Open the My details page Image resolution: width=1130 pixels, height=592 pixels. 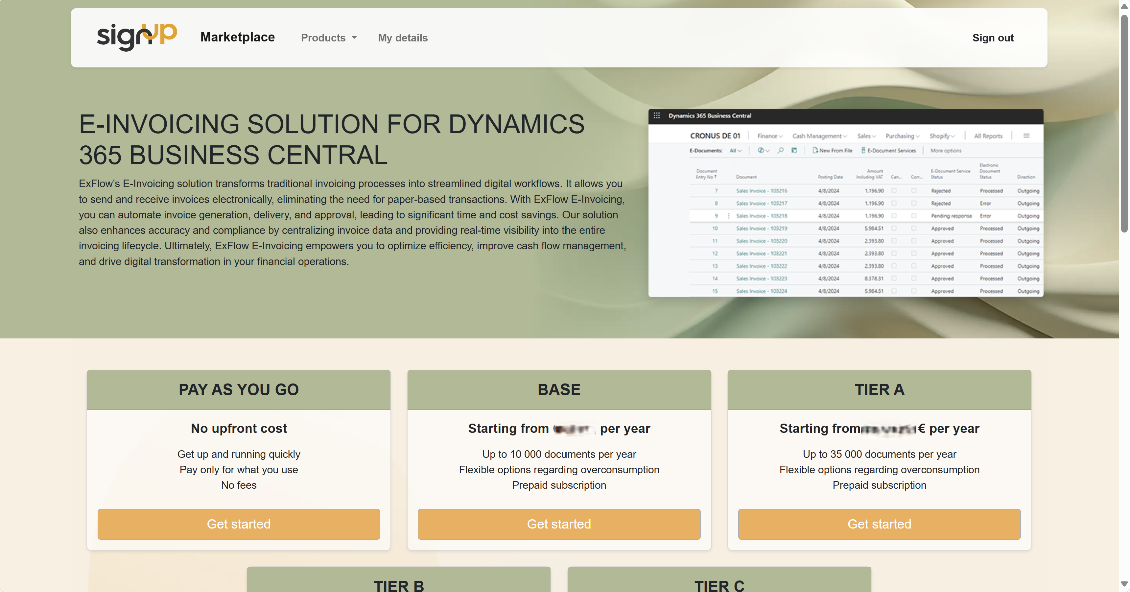click(402, 38)
